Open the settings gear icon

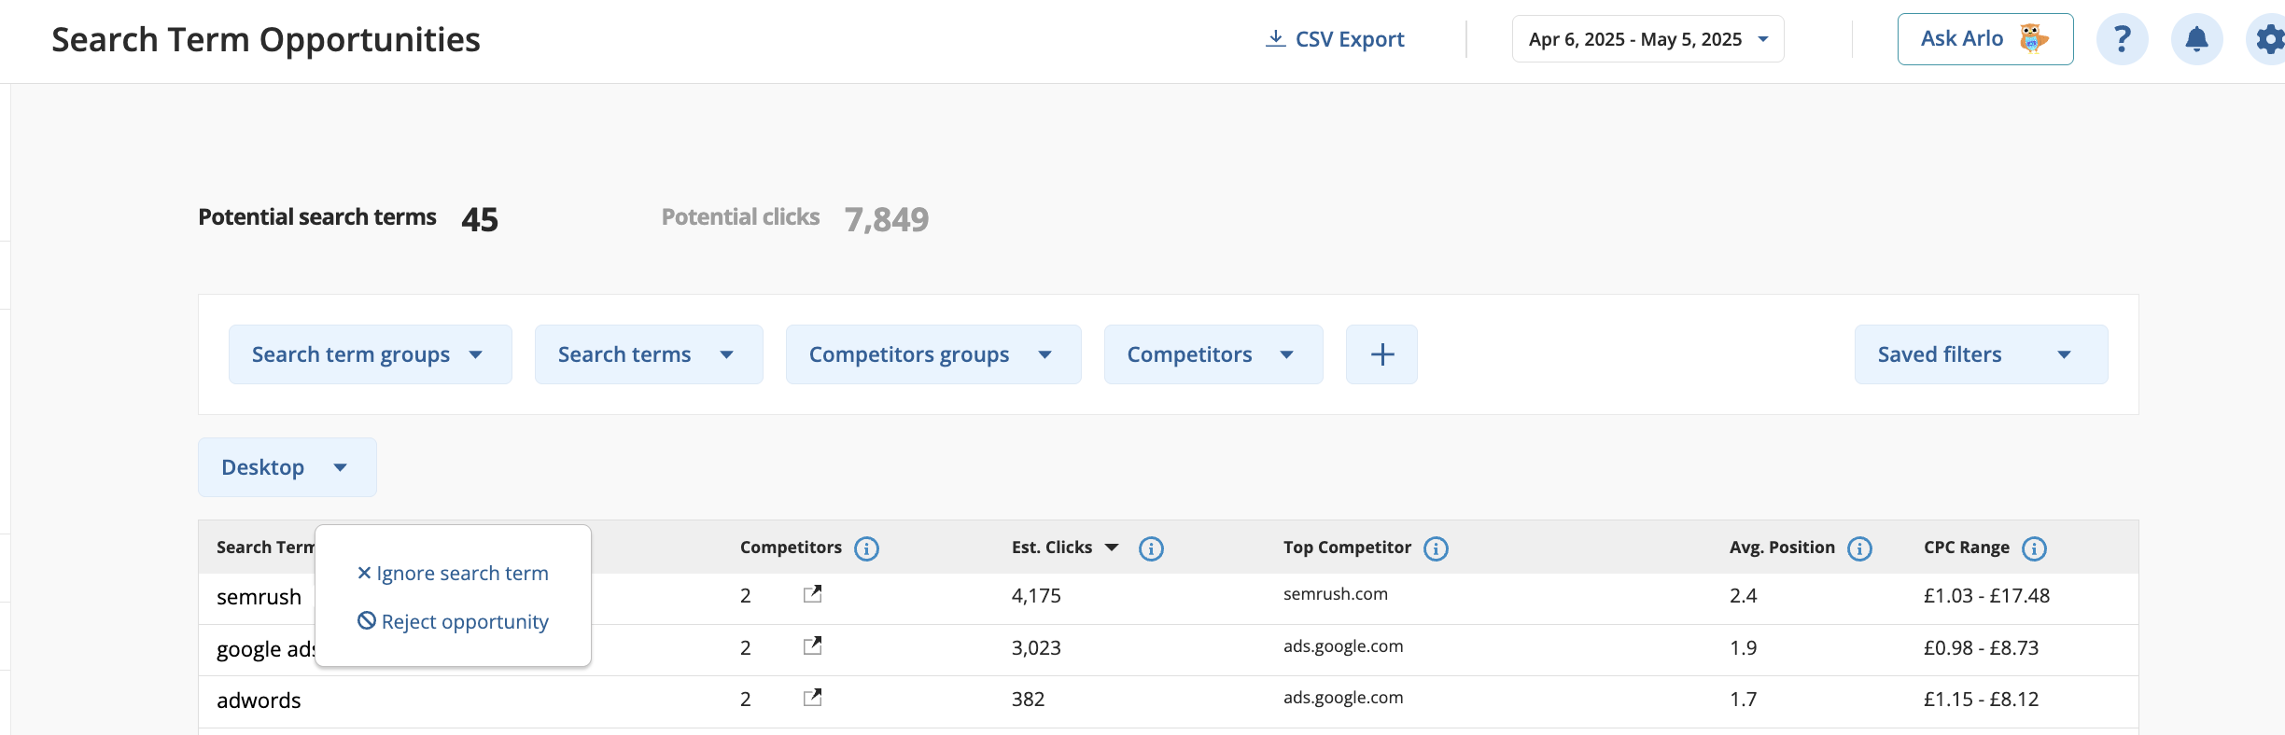click(2268, 39)
